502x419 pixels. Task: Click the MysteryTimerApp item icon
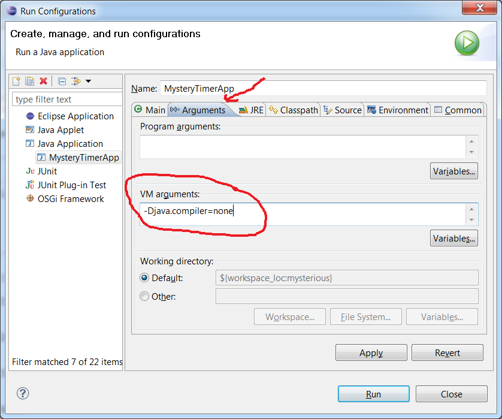point(41,157)
